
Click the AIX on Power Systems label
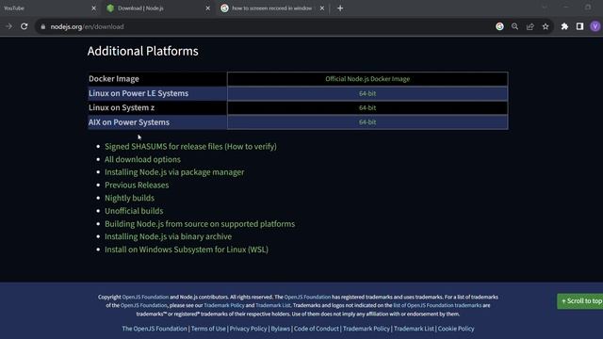click(x=129, y=122)
